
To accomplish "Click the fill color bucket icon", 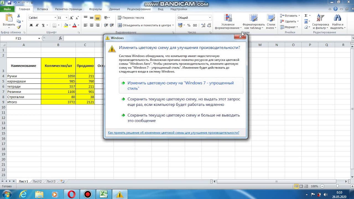I will (66, 25).
